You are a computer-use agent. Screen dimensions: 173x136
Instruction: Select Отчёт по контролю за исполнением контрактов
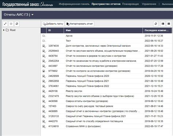pyautogui.click(x=98, y=71)
